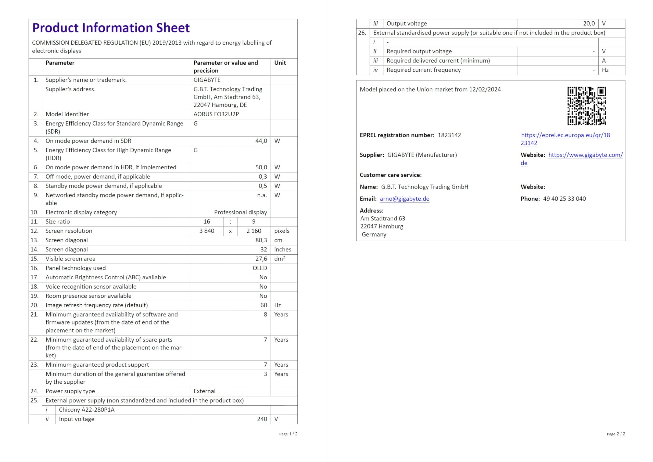The width and height of the screenshot is (653, 462).
Task: Open the EPREL QR registration link
Action: (x=565, y=139)
